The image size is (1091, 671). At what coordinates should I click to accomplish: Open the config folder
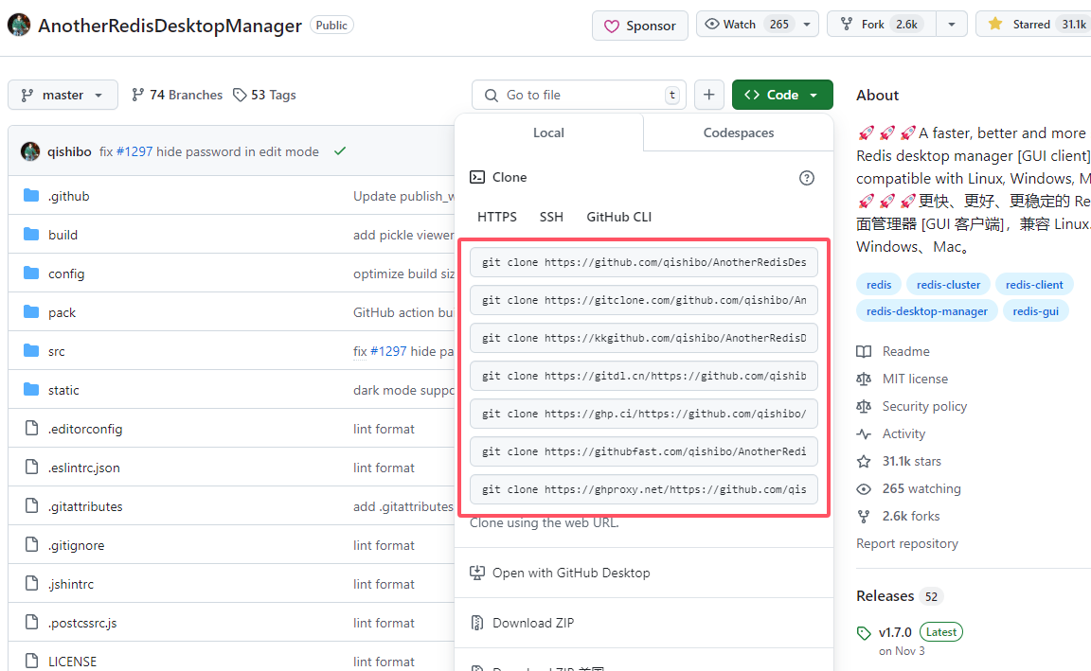pyautogui.click(x=66, y=274)
